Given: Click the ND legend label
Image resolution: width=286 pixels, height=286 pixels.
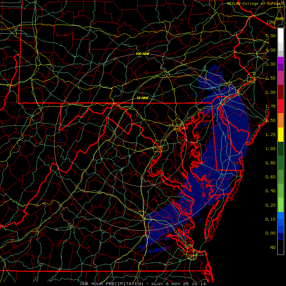Looking at the screenshot, I should coord(273,248).
